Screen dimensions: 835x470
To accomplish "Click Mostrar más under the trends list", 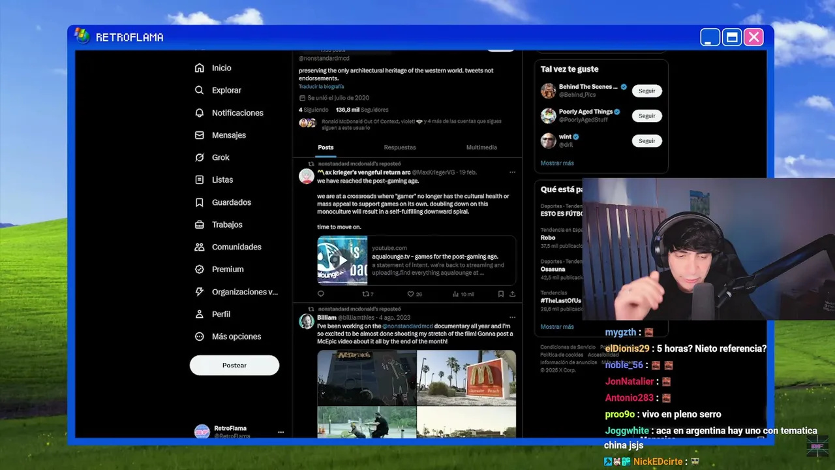I will coord(557,326).
